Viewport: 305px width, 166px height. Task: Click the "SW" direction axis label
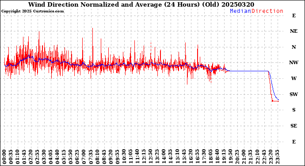tap(294, 94)
